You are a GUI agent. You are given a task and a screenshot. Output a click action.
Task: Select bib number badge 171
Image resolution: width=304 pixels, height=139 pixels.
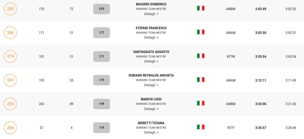[102, 56]
